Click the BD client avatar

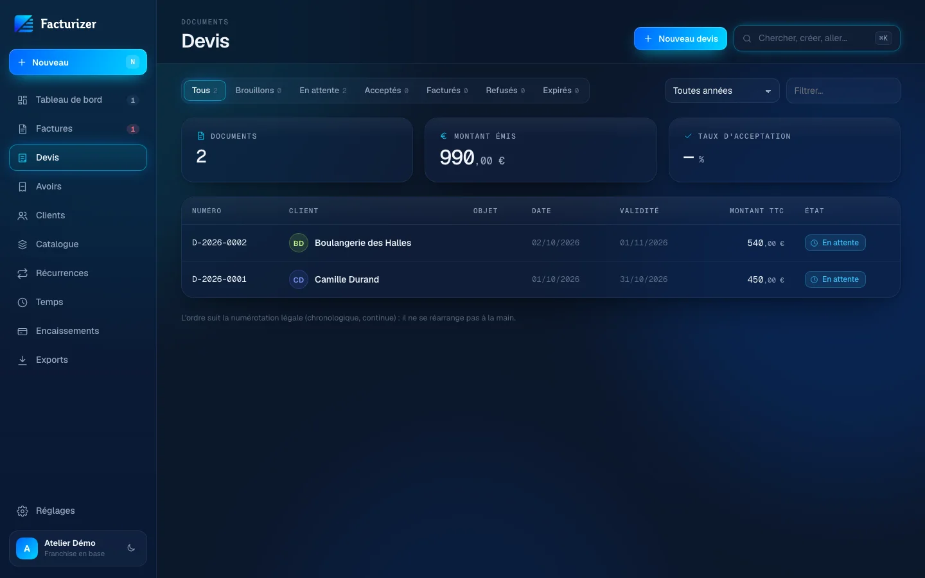point(299,243)
